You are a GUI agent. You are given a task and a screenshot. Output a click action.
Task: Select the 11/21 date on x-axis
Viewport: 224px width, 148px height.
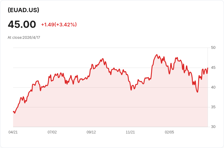point(130,132)
